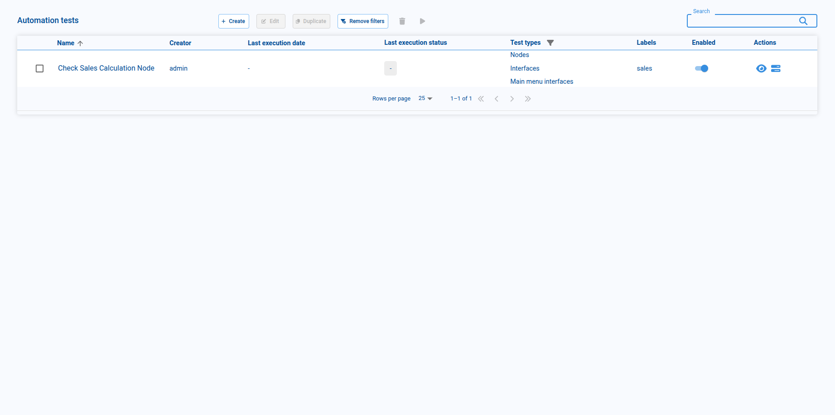Open the rows per page dropdown

pyautogui.click(x=425, y=99)
